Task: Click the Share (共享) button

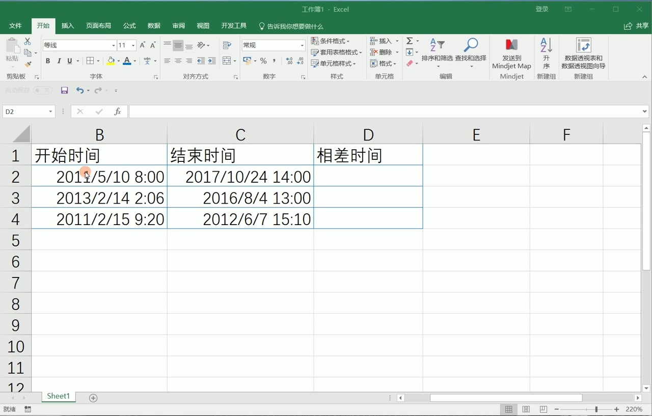Action: click(x=636, y=26)
